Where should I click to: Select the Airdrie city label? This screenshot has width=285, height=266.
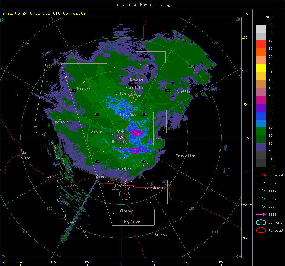click(125, 169)
